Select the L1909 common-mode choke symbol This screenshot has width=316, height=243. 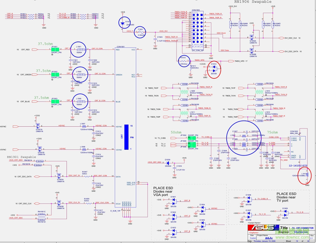[184, 92]
